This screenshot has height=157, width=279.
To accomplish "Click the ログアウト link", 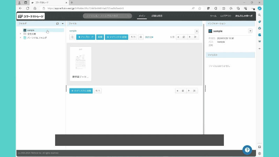I will click(226, 16).
